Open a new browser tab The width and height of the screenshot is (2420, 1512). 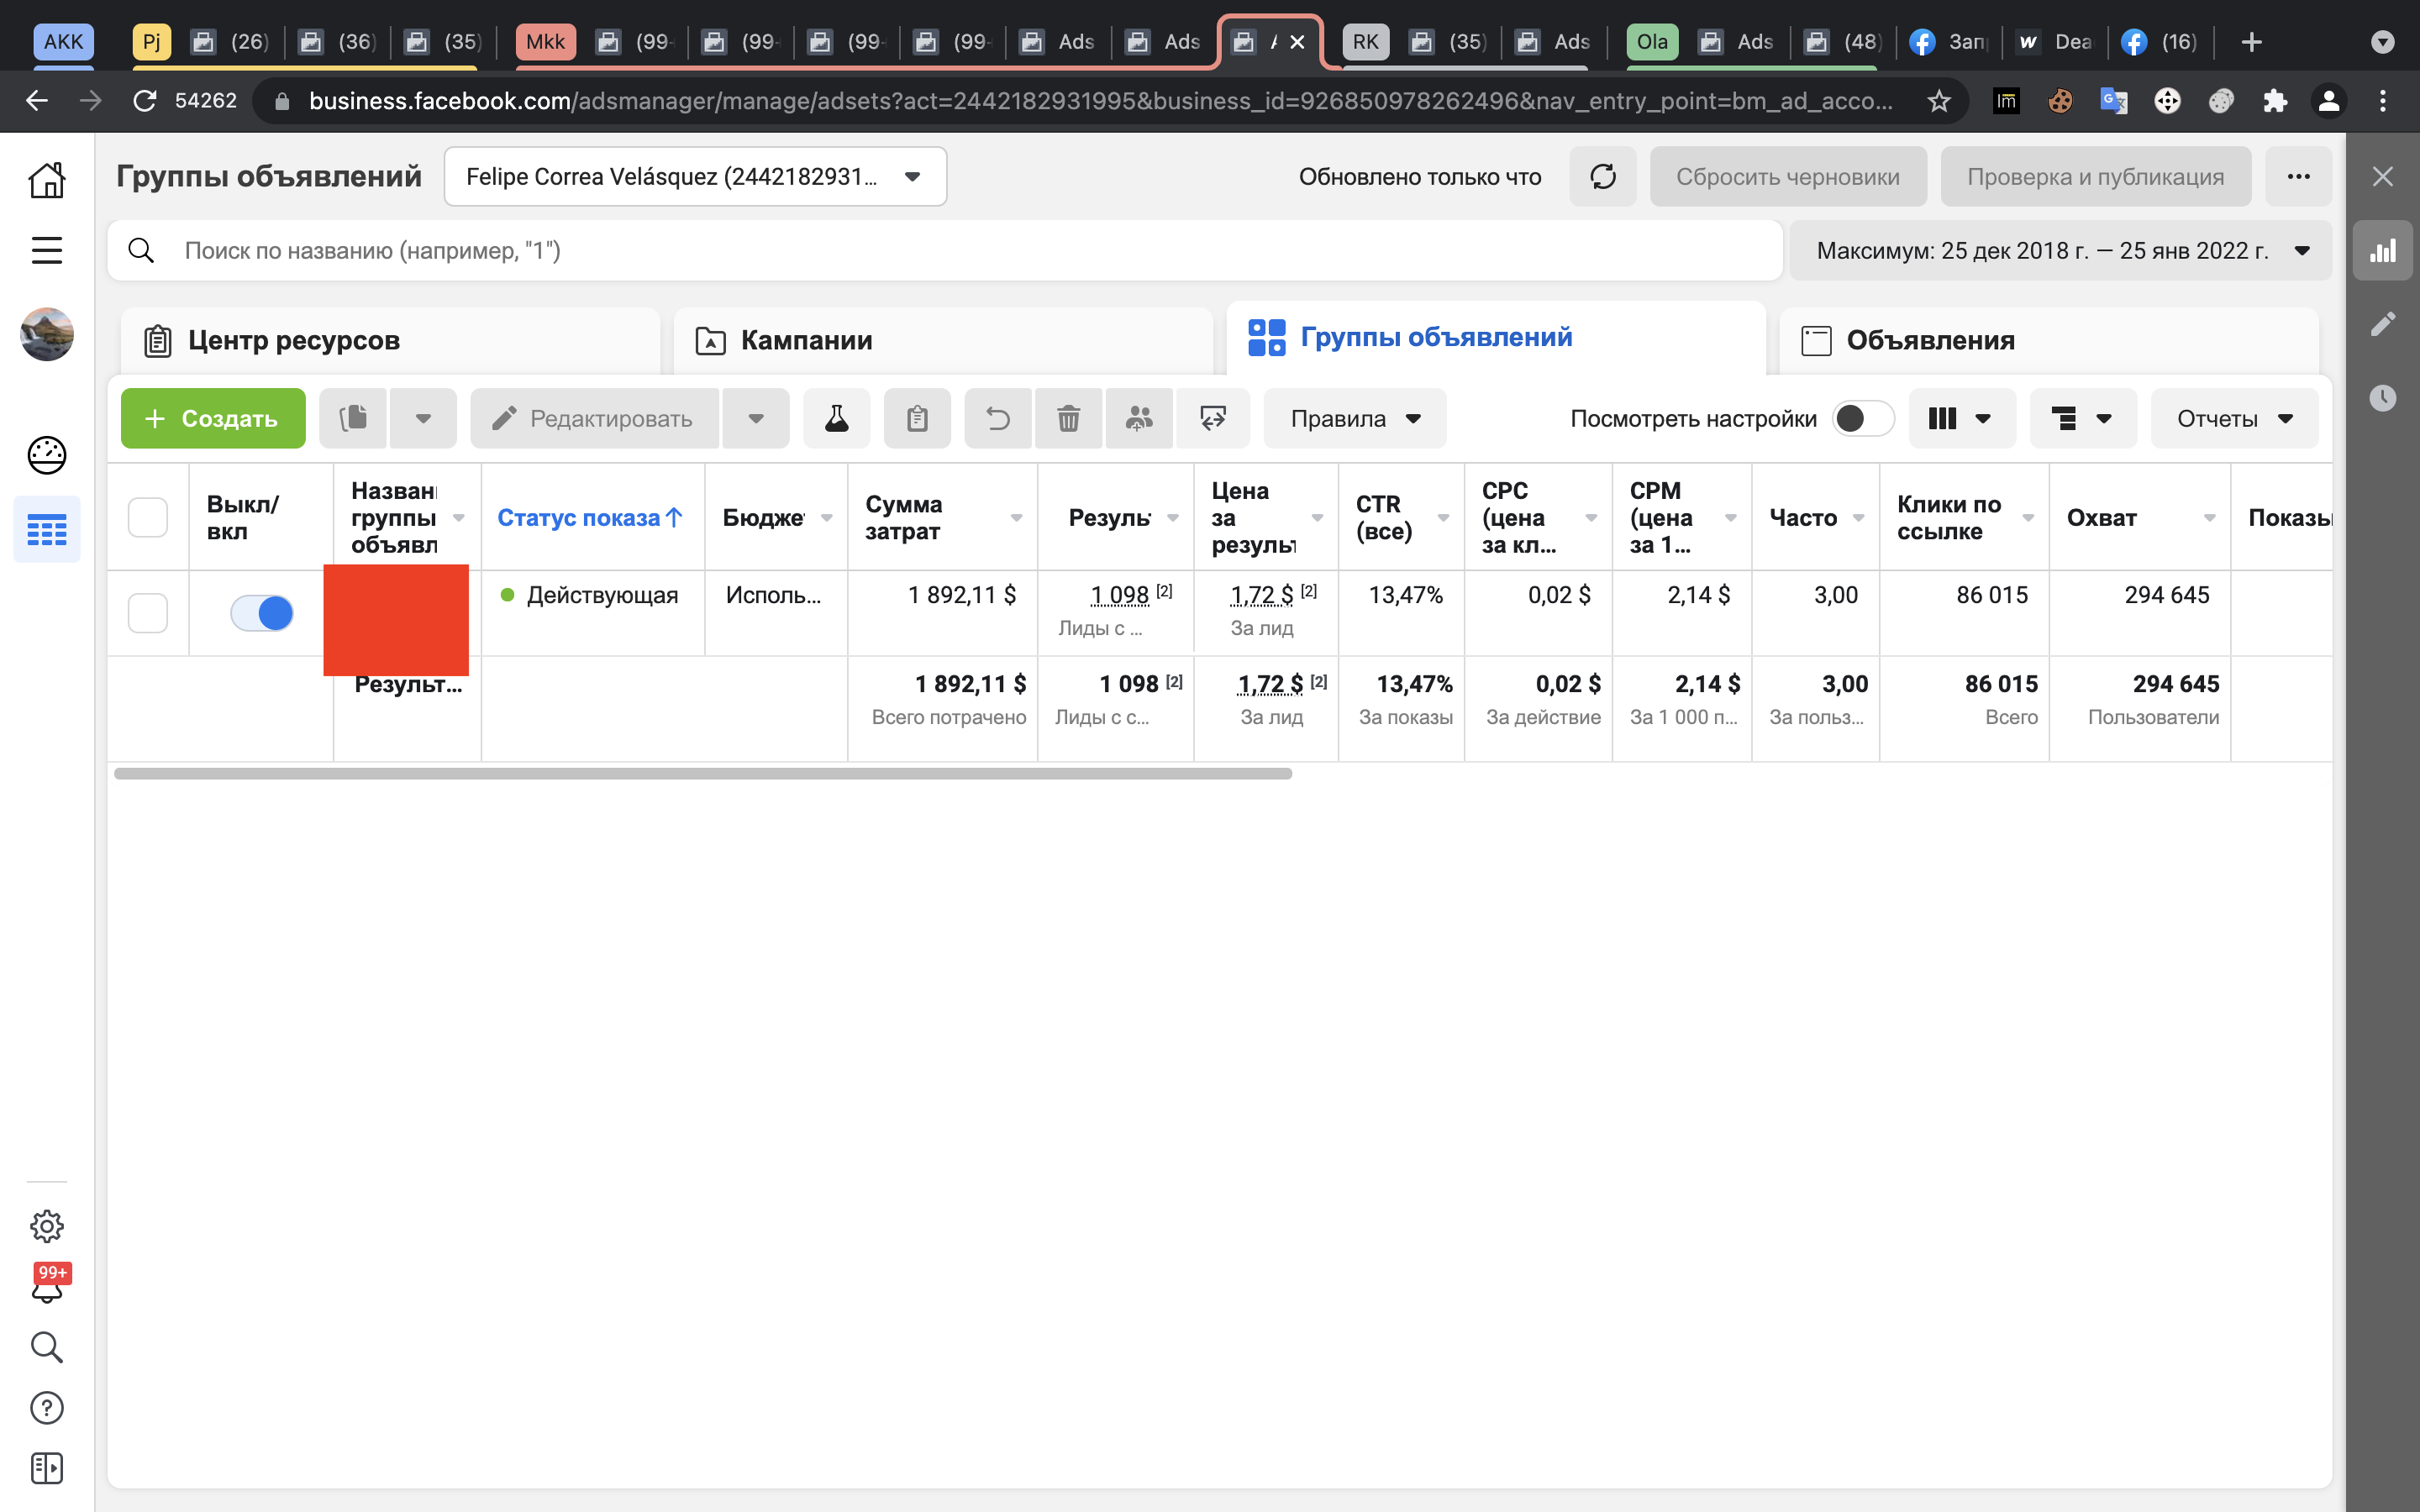click(x=2251, y=42)
